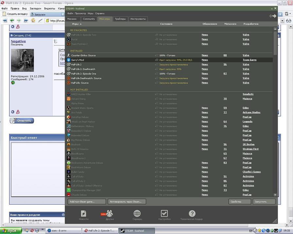Open the Steam Файл menu
Screen dimensions: 293x234
(x=70, y=13)
